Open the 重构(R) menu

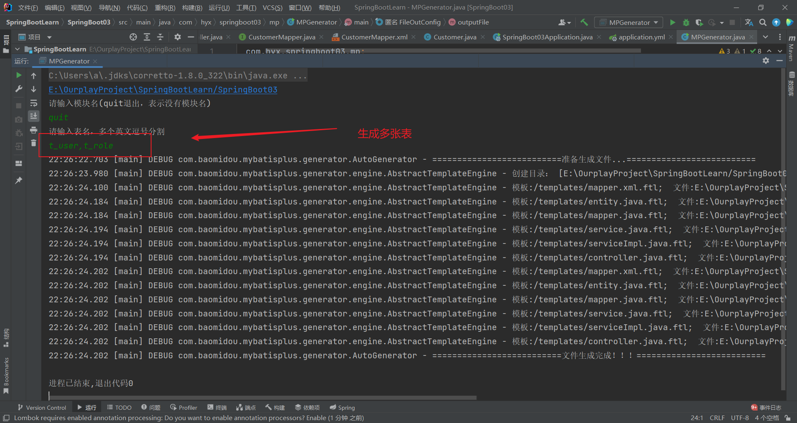coord(165,7)
